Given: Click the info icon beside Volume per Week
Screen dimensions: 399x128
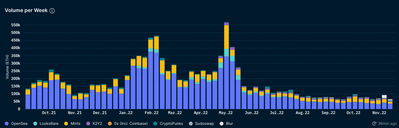Looking at the screenshot, I should pyautogui.click(x=52, y=11).
